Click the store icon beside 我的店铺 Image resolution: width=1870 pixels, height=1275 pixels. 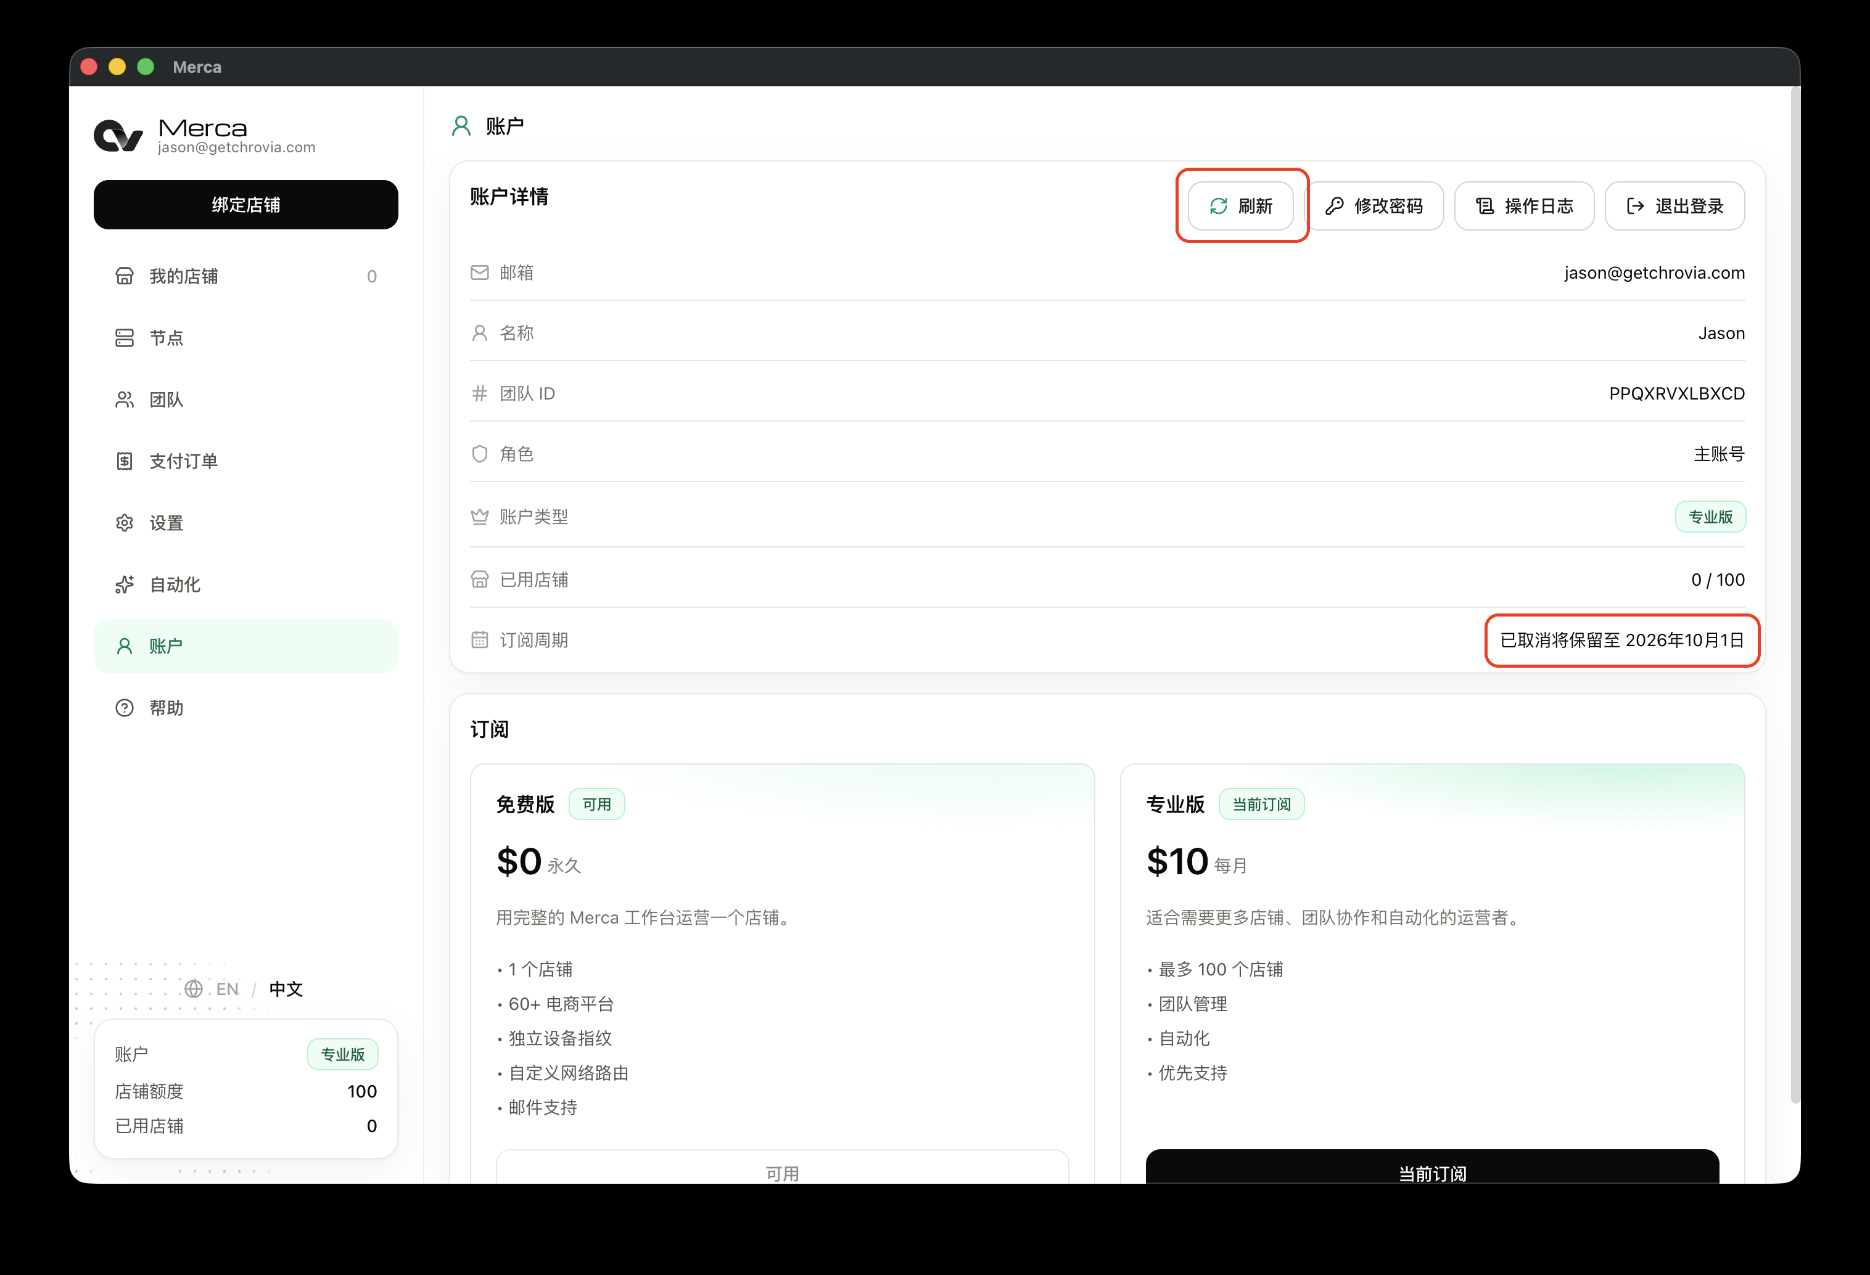(124, 276)
